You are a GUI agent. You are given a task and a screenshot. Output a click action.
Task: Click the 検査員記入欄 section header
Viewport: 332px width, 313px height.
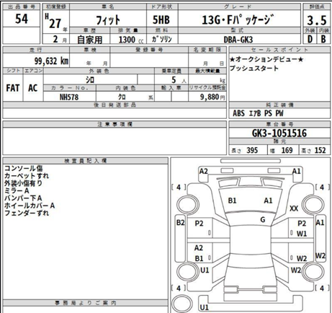(86, 161)
